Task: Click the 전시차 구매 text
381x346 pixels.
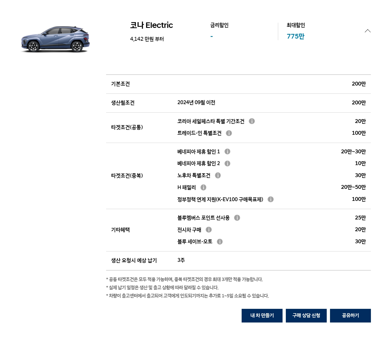Action: tap(189, 230)
